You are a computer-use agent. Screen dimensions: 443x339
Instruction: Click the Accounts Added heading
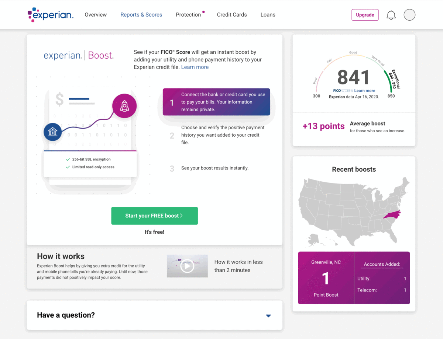[382, 264]
